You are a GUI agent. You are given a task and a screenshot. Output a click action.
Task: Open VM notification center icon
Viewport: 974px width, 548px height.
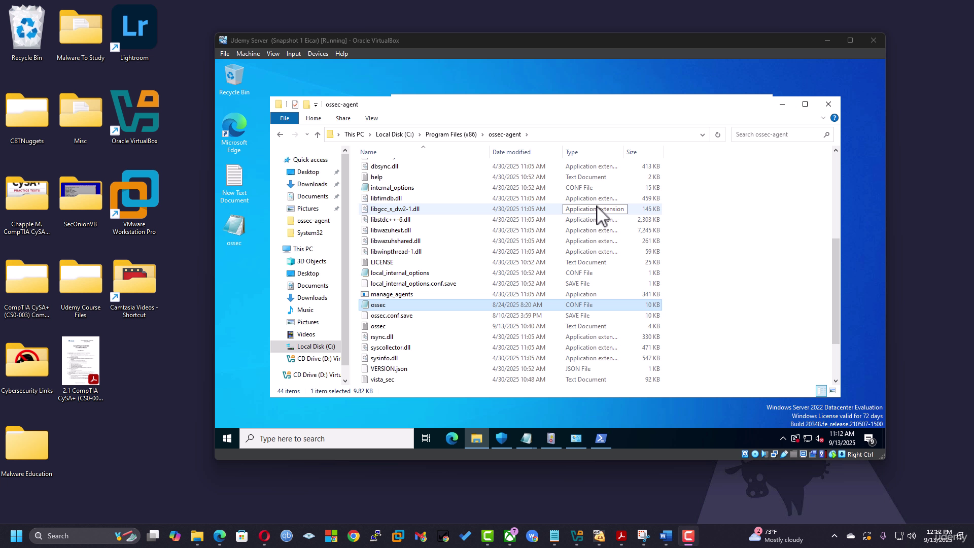(x=869, y=439)
